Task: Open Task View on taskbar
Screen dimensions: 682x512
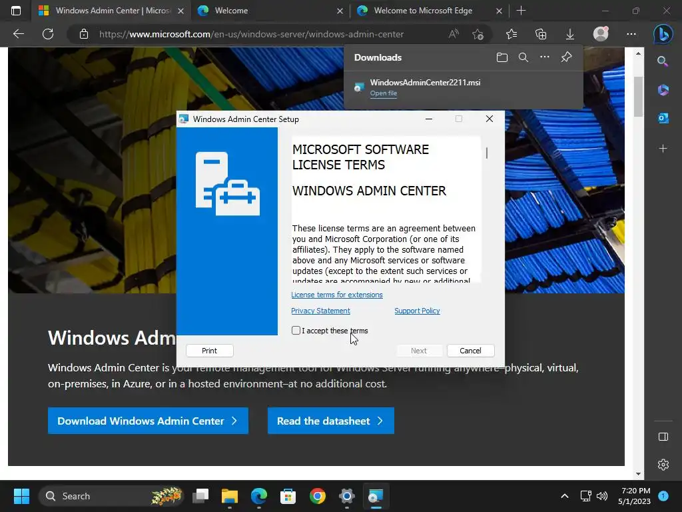Action: (200, 496)
